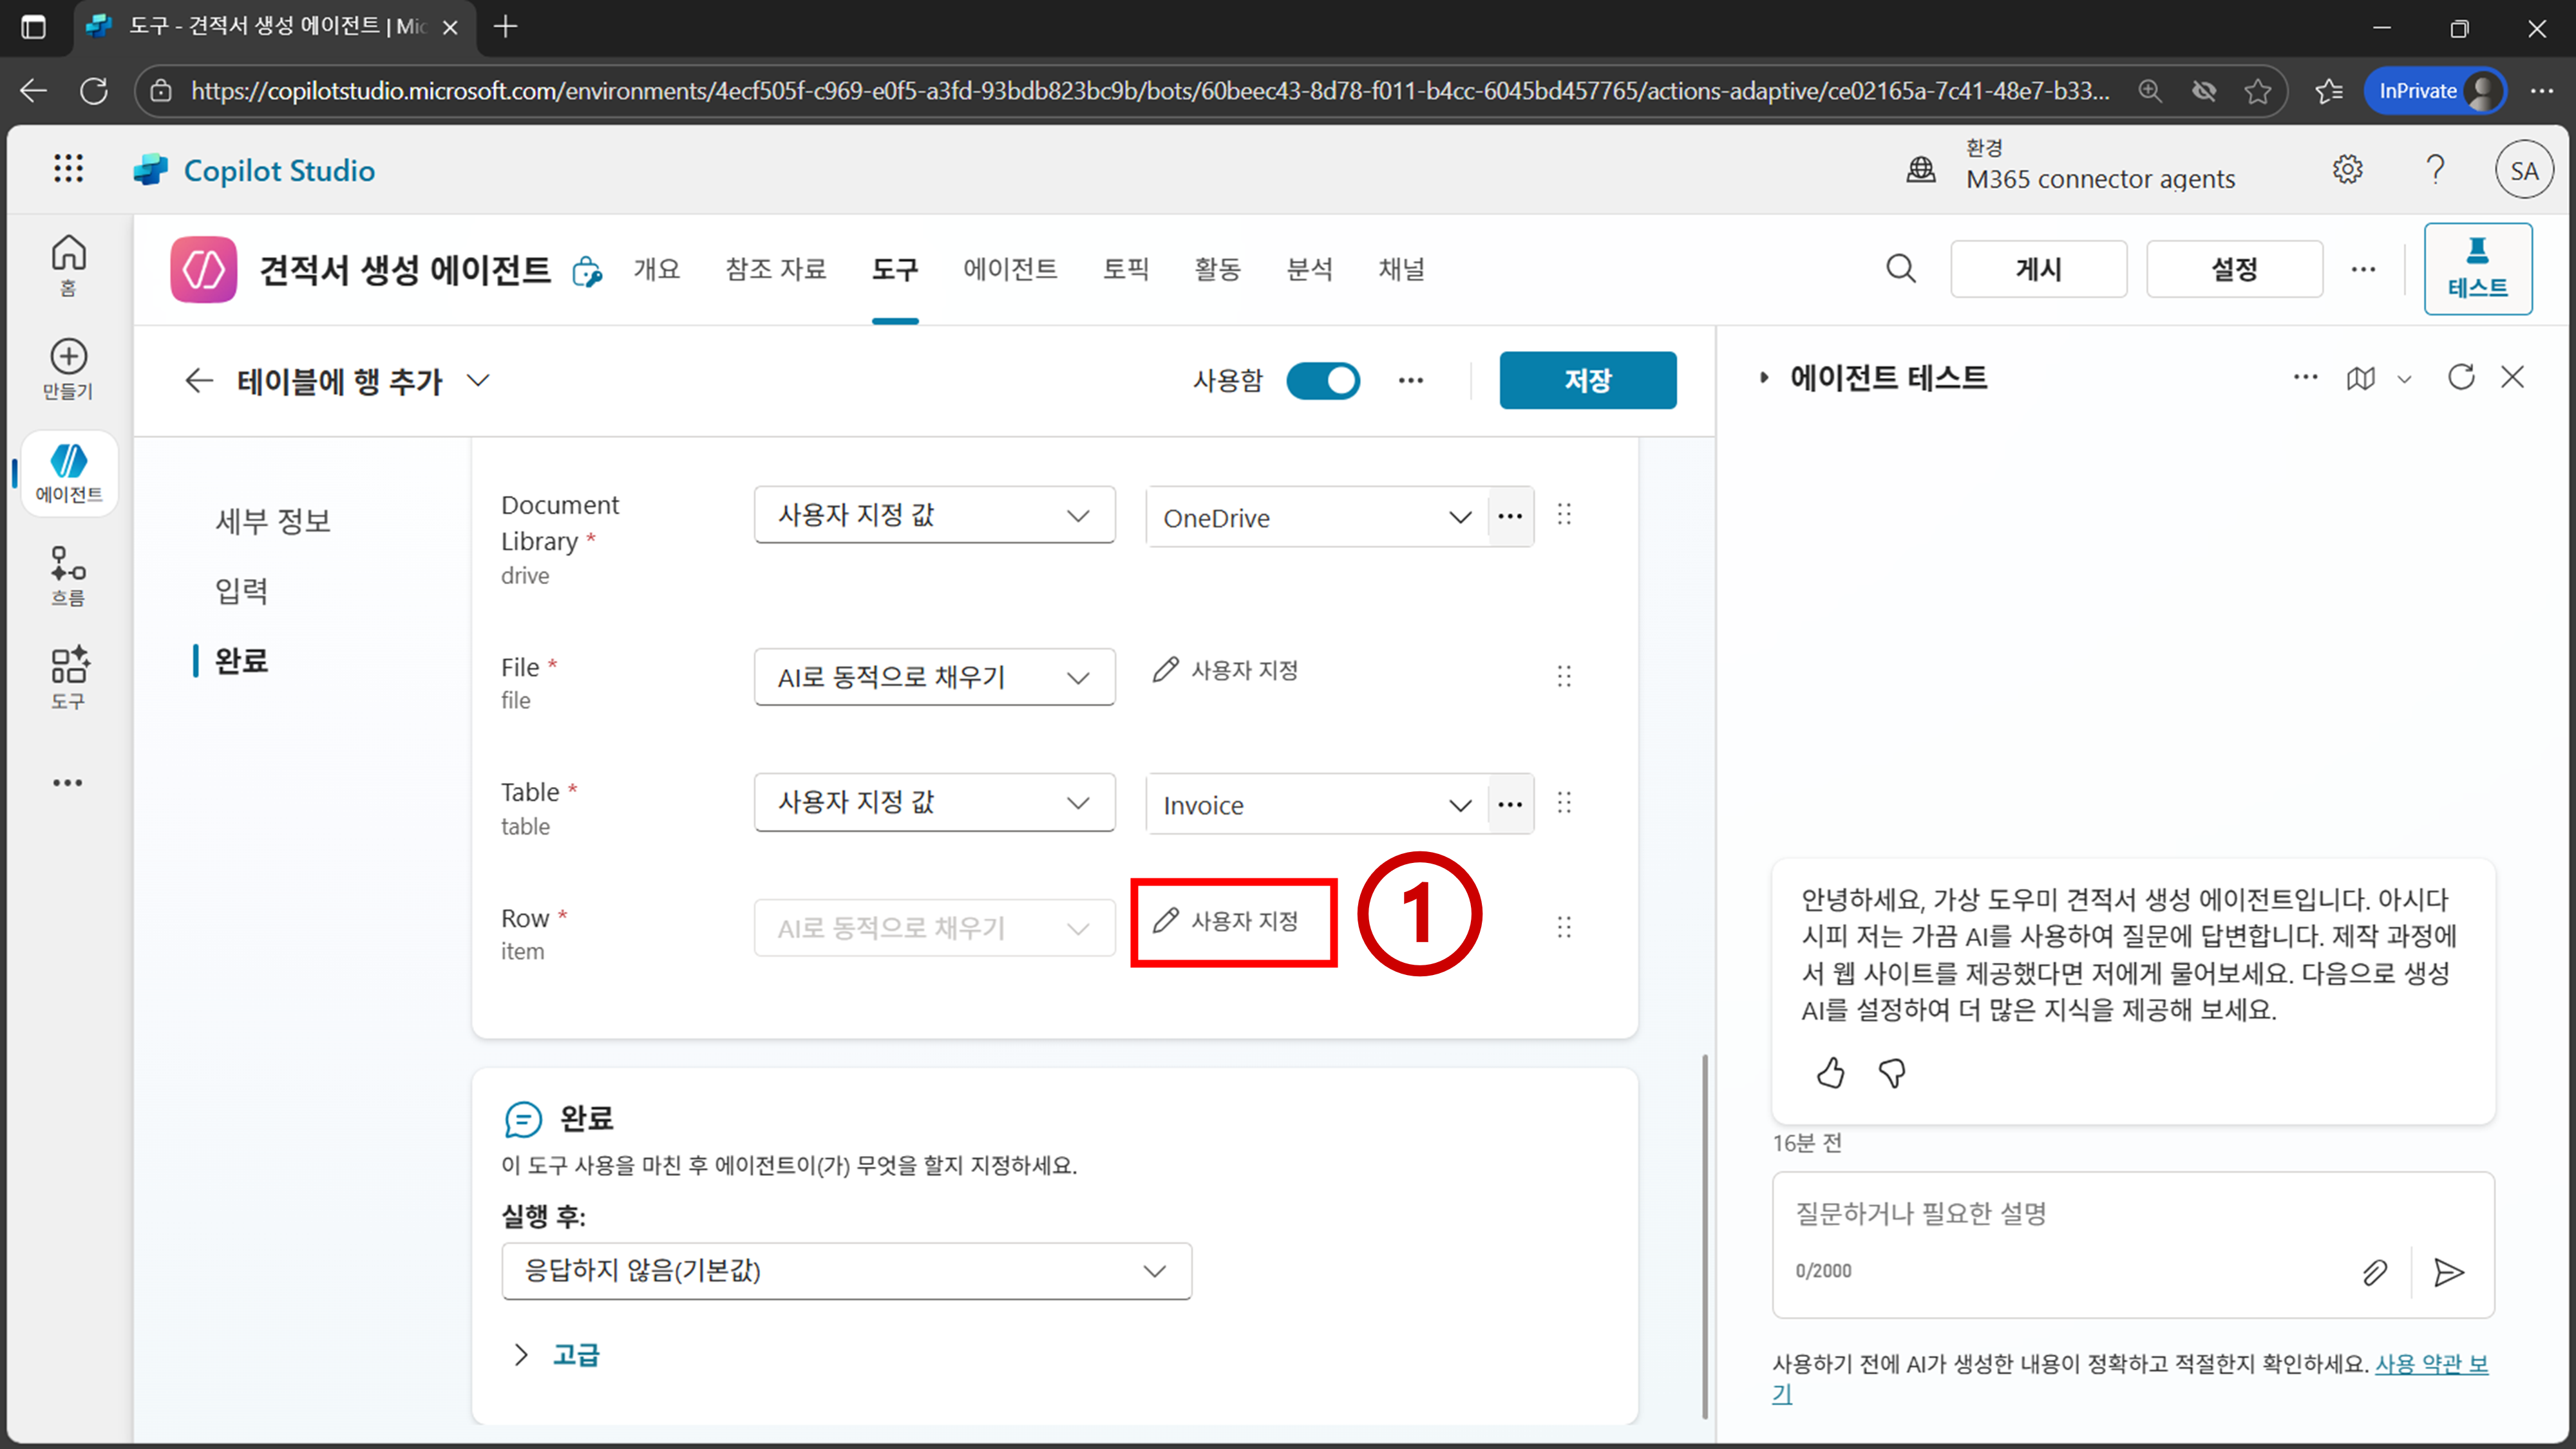This screenshot has height=1449, width=2576.
Task: Click the 사용 약관 보기 link
Action: coord(2430,1364)
